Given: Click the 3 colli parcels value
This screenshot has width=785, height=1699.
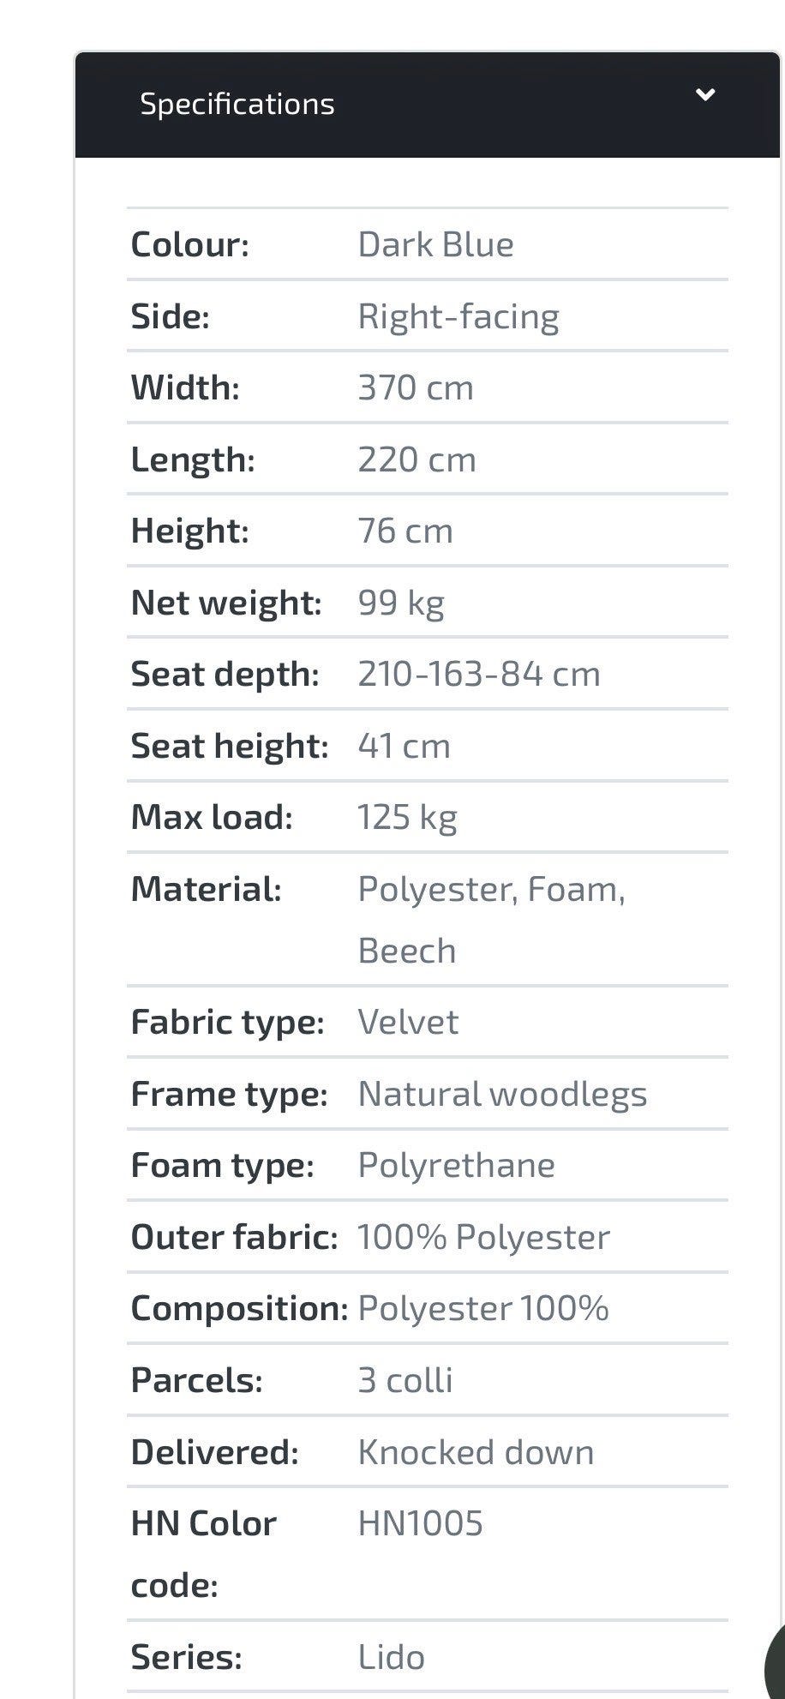Looking at the screenshot, I should pyautogui.click(x=405, y=1381).
